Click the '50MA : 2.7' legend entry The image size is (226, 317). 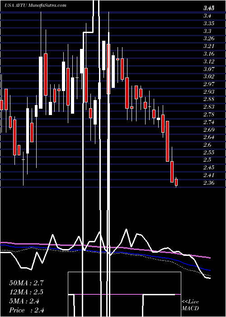tap(26, 283)
